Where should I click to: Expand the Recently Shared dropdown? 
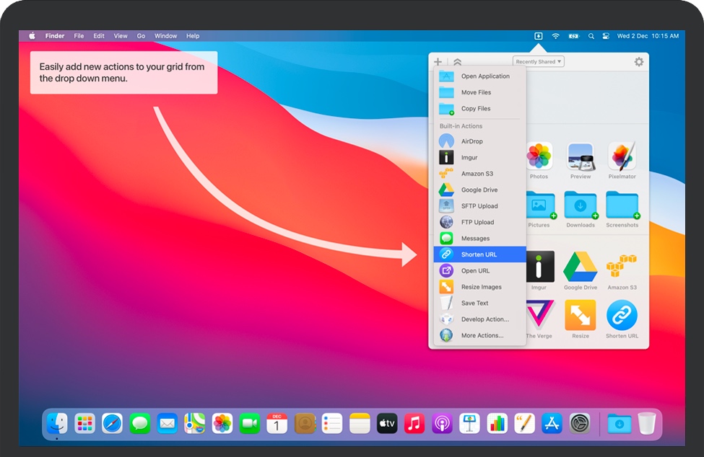coord(538,62)
